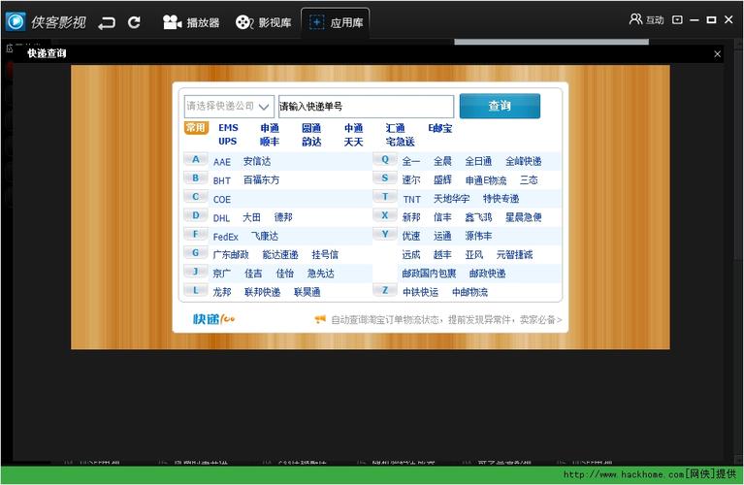Image resolution: width=744 pixels, height=485 pixels.
Task: Click the letter T index marker
Action: (x=385, y=197)
